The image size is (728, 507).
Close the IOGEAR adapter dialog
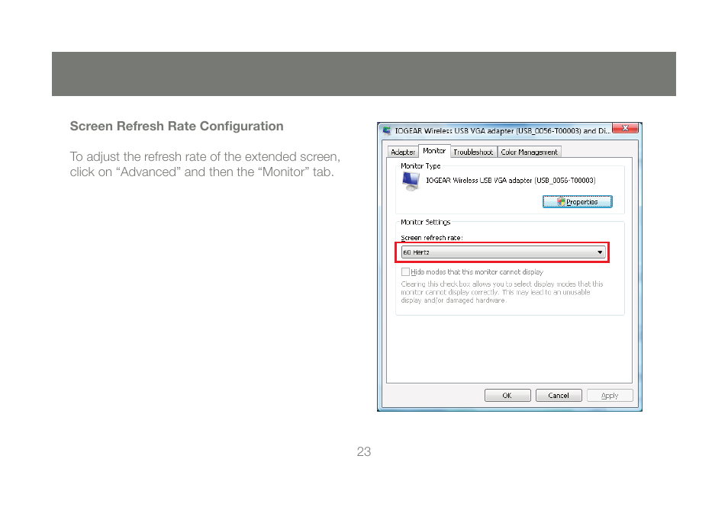(x=625, y=129)
